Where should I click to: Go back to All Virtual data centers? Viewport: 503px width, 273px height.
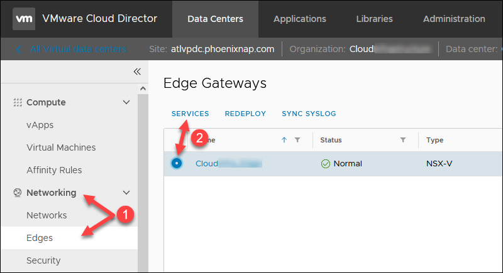78,49
